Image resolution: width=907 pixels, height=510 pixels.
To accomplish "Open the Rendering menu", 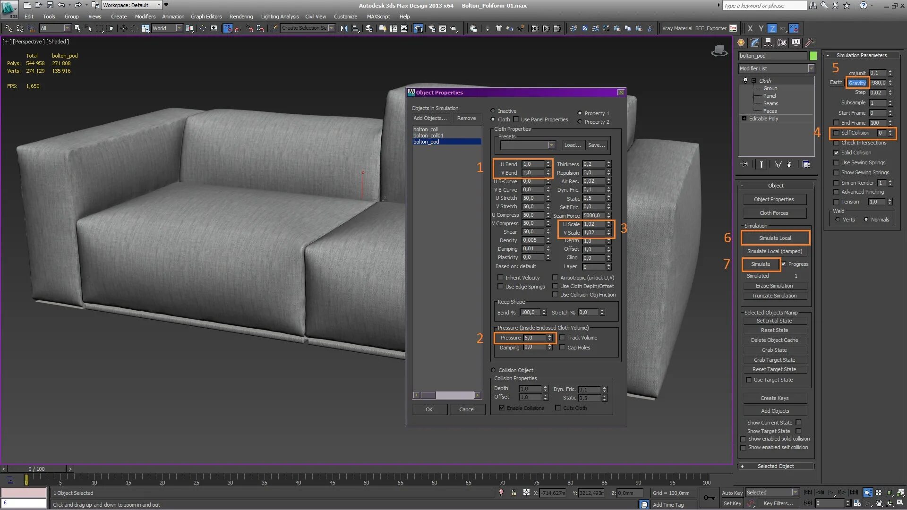I will 241,17.
